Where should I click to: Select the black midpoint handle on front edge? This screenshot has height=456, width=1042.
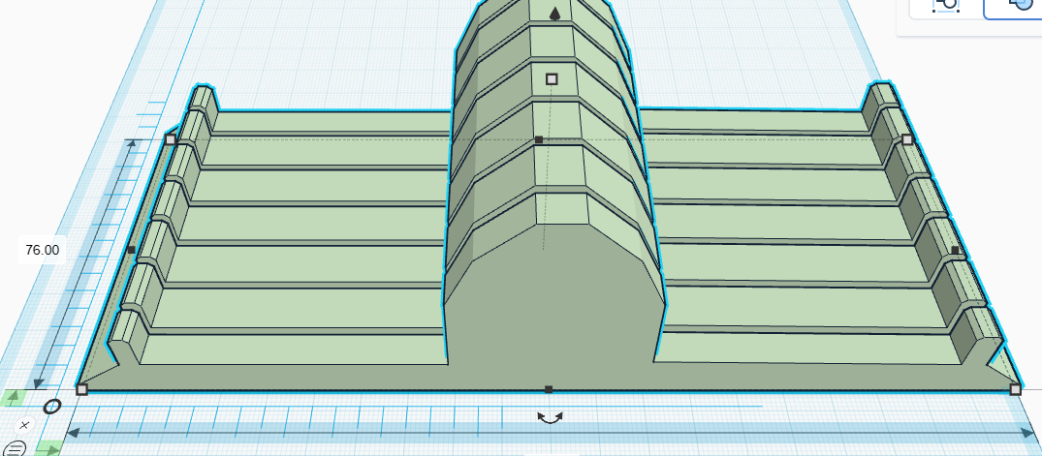click(x=549, y=389)
